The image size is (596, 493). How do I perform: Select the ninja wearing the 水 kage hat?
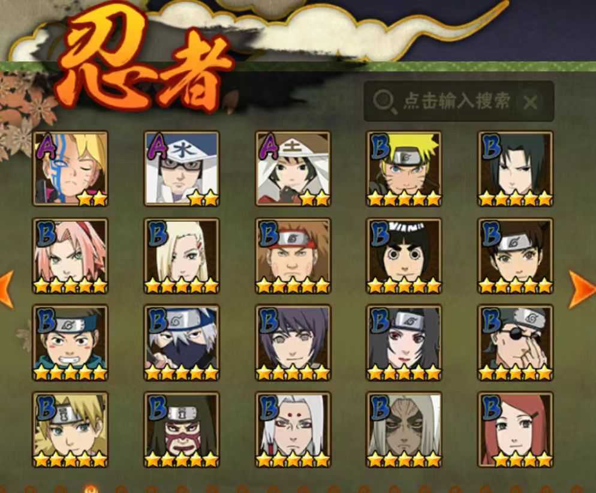coord(182,169)
